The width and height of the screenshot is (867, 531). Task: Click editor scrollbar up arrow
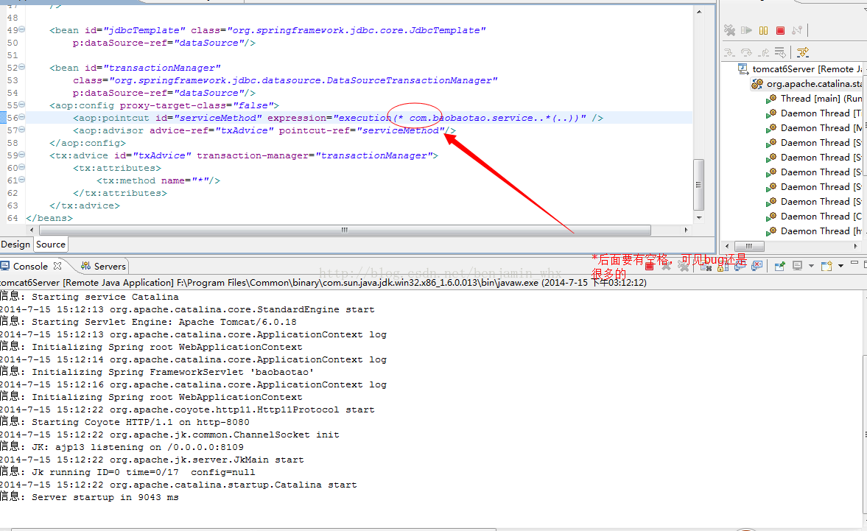point(699,11)
